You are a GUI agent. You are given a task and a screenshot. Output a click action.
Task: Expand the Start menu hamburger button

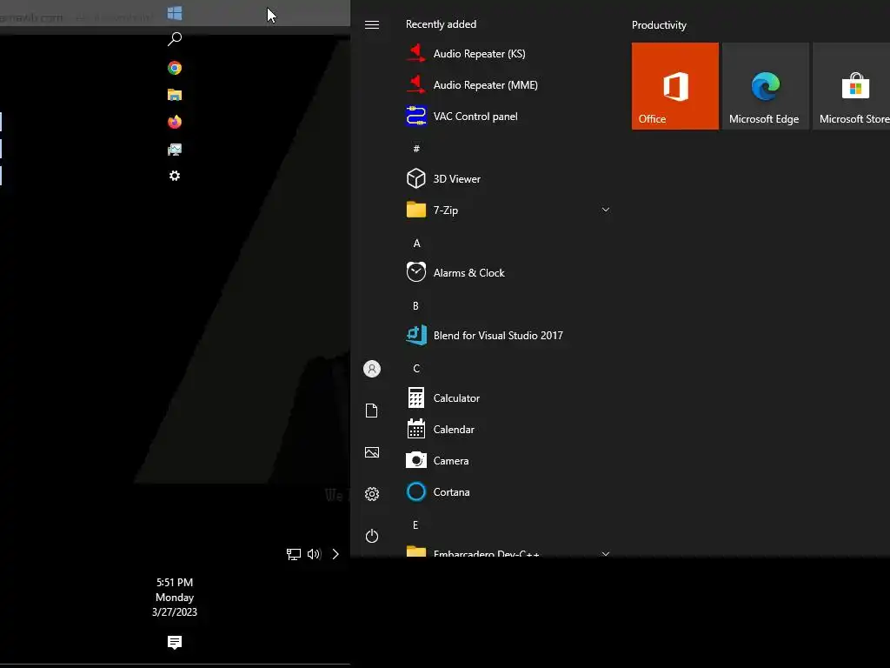(x=372, y=24)
